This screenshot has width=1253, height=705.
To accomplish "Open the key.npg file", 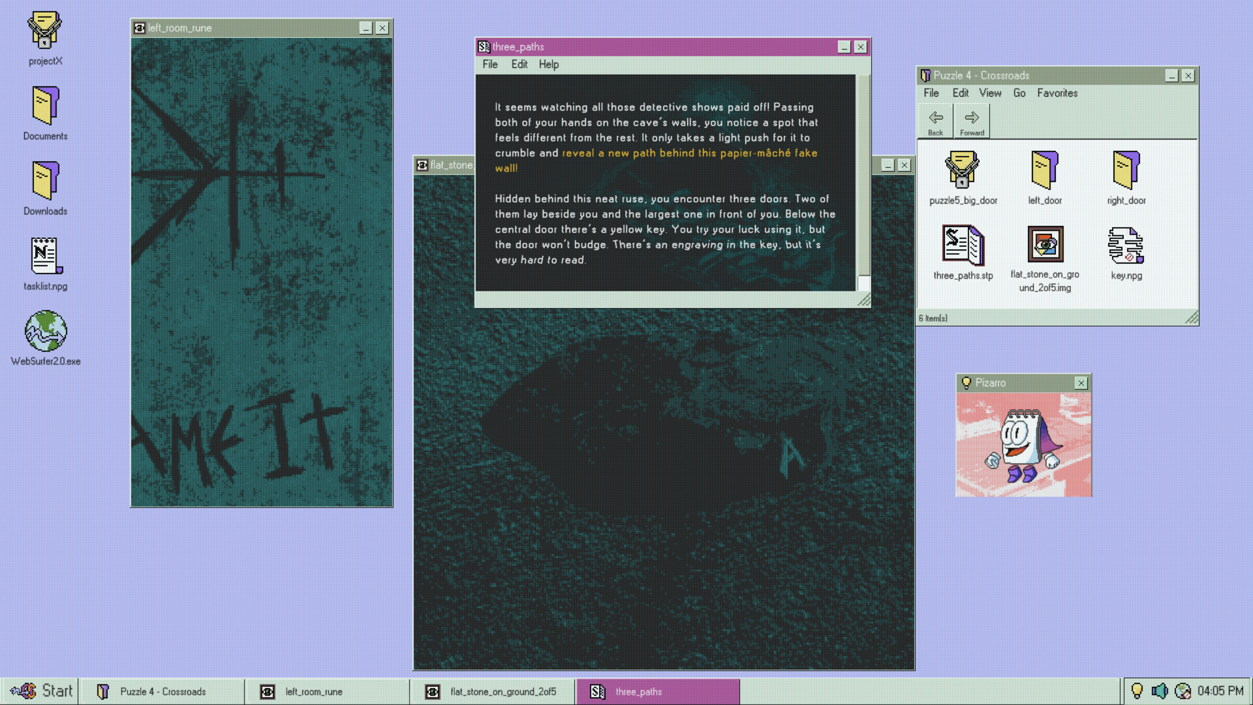I will click(1126, 245).
